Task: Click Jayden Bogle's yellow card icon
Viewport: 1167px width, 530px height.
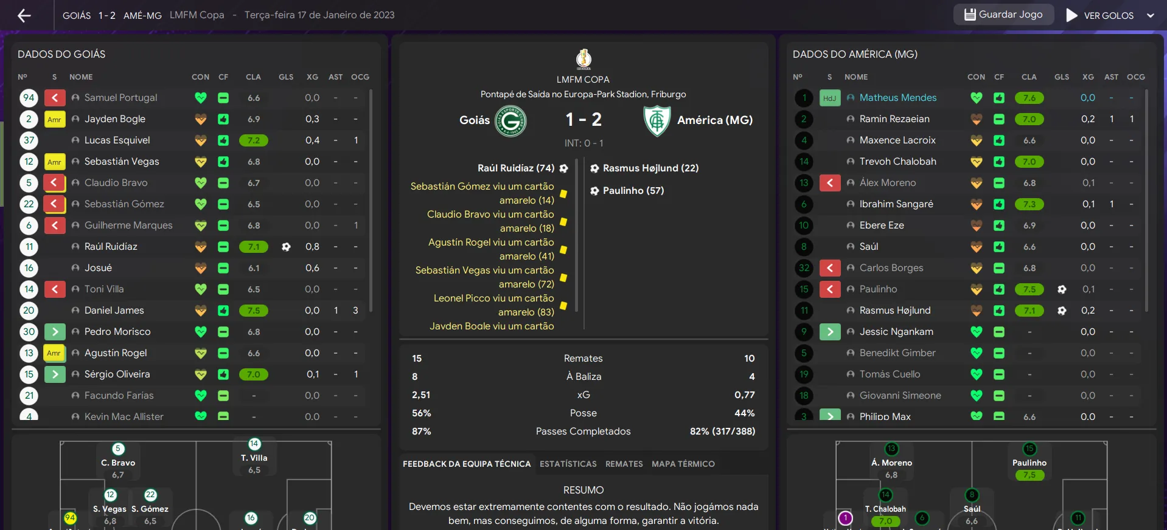Action: pos(54,119)
